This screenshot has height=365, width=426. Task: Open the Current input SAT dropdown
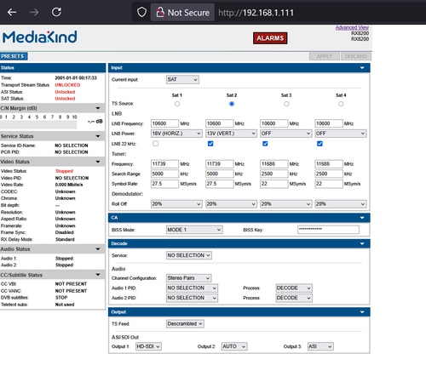pos(182,79)
